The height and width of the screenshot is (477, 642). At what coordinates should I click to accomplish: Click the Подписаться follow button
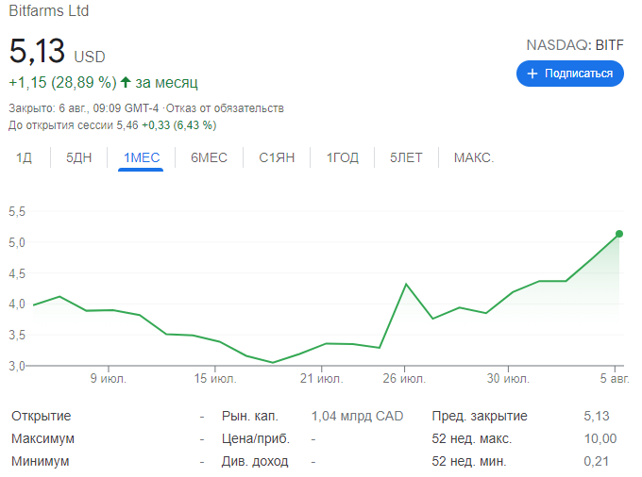(x=570, y=74)
